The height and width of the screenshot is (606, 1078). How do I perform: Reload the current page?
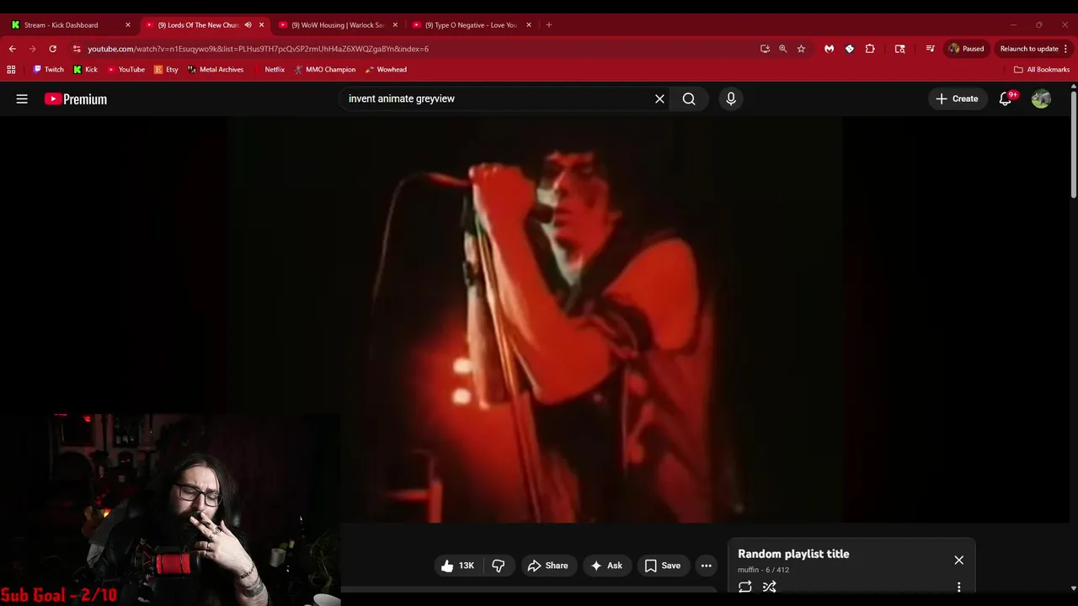52,49
